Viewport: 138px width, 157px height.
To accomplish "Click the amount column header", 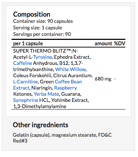I will [103, 44].
